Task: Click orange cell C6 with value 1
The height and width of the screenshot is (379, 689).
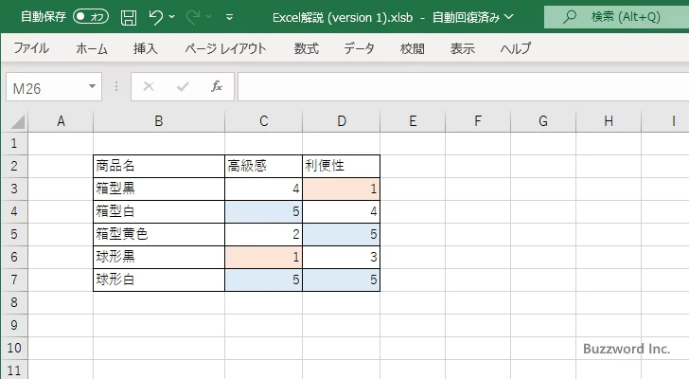Action: pos(264,257)
